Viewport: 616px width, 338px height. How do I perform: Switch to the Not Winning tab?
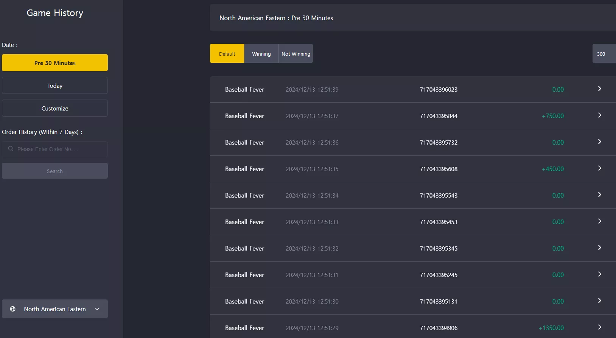[296, 53]
